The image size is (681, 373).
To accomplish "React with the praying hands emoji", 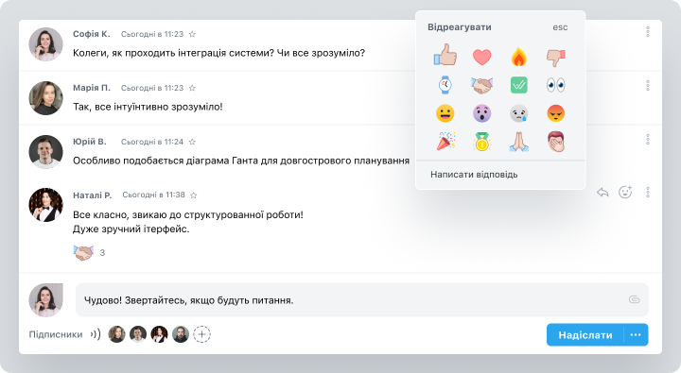I will pyautogui.click(x=518, y=142).
